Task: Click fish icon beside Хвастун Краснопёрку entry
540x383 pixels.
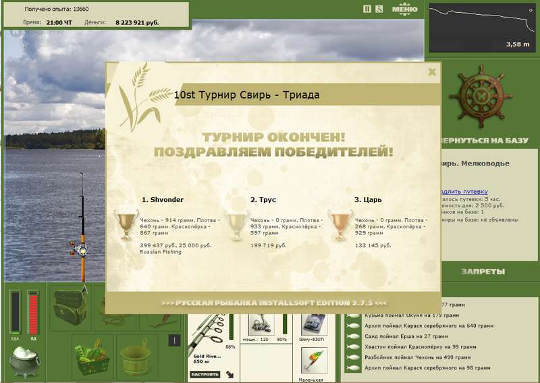Action: point(353,347)
